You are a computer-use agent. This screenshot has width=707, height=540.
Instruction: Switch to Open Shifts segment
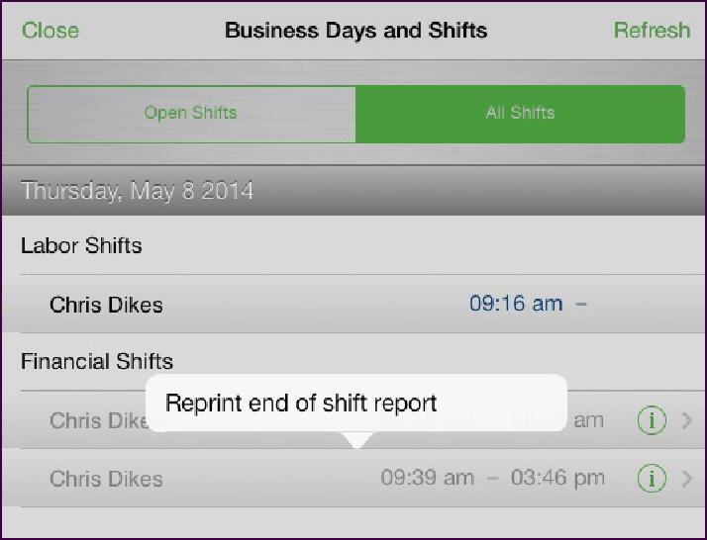point(192,114)
